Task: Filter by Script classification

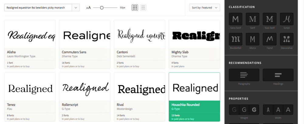Action: click(287, 19)
